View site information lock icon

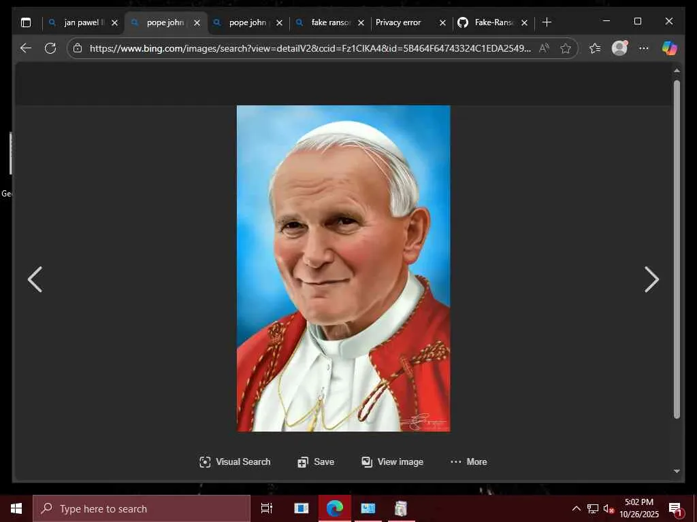coord(78,48)
